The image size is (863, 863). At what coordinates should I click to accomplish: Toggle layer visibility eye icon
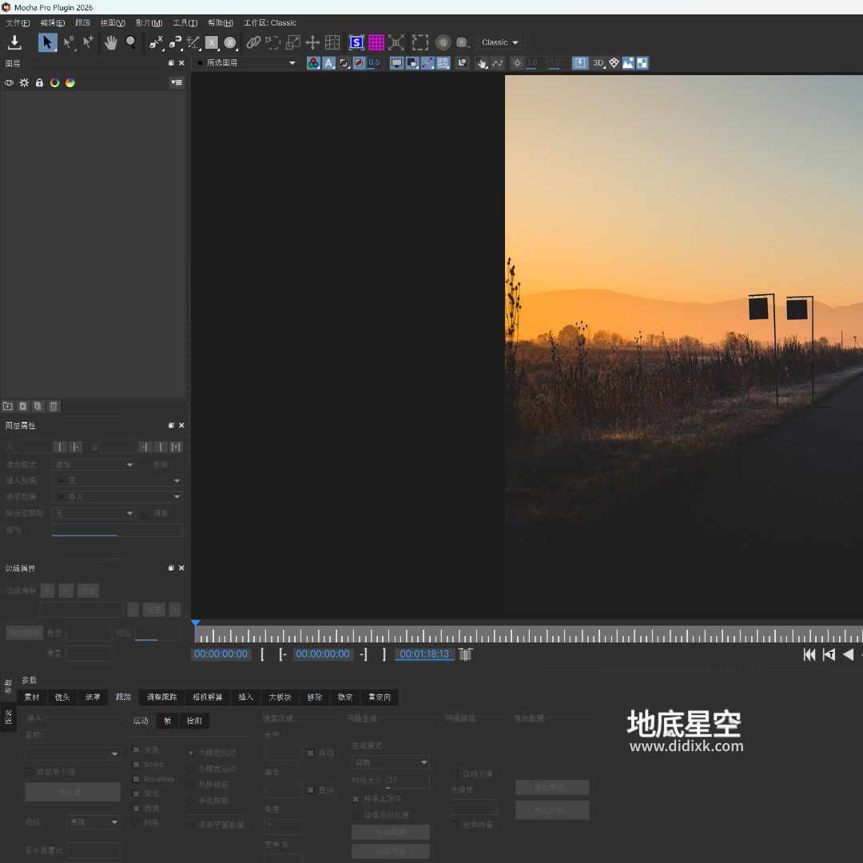[x=10, y=82]
